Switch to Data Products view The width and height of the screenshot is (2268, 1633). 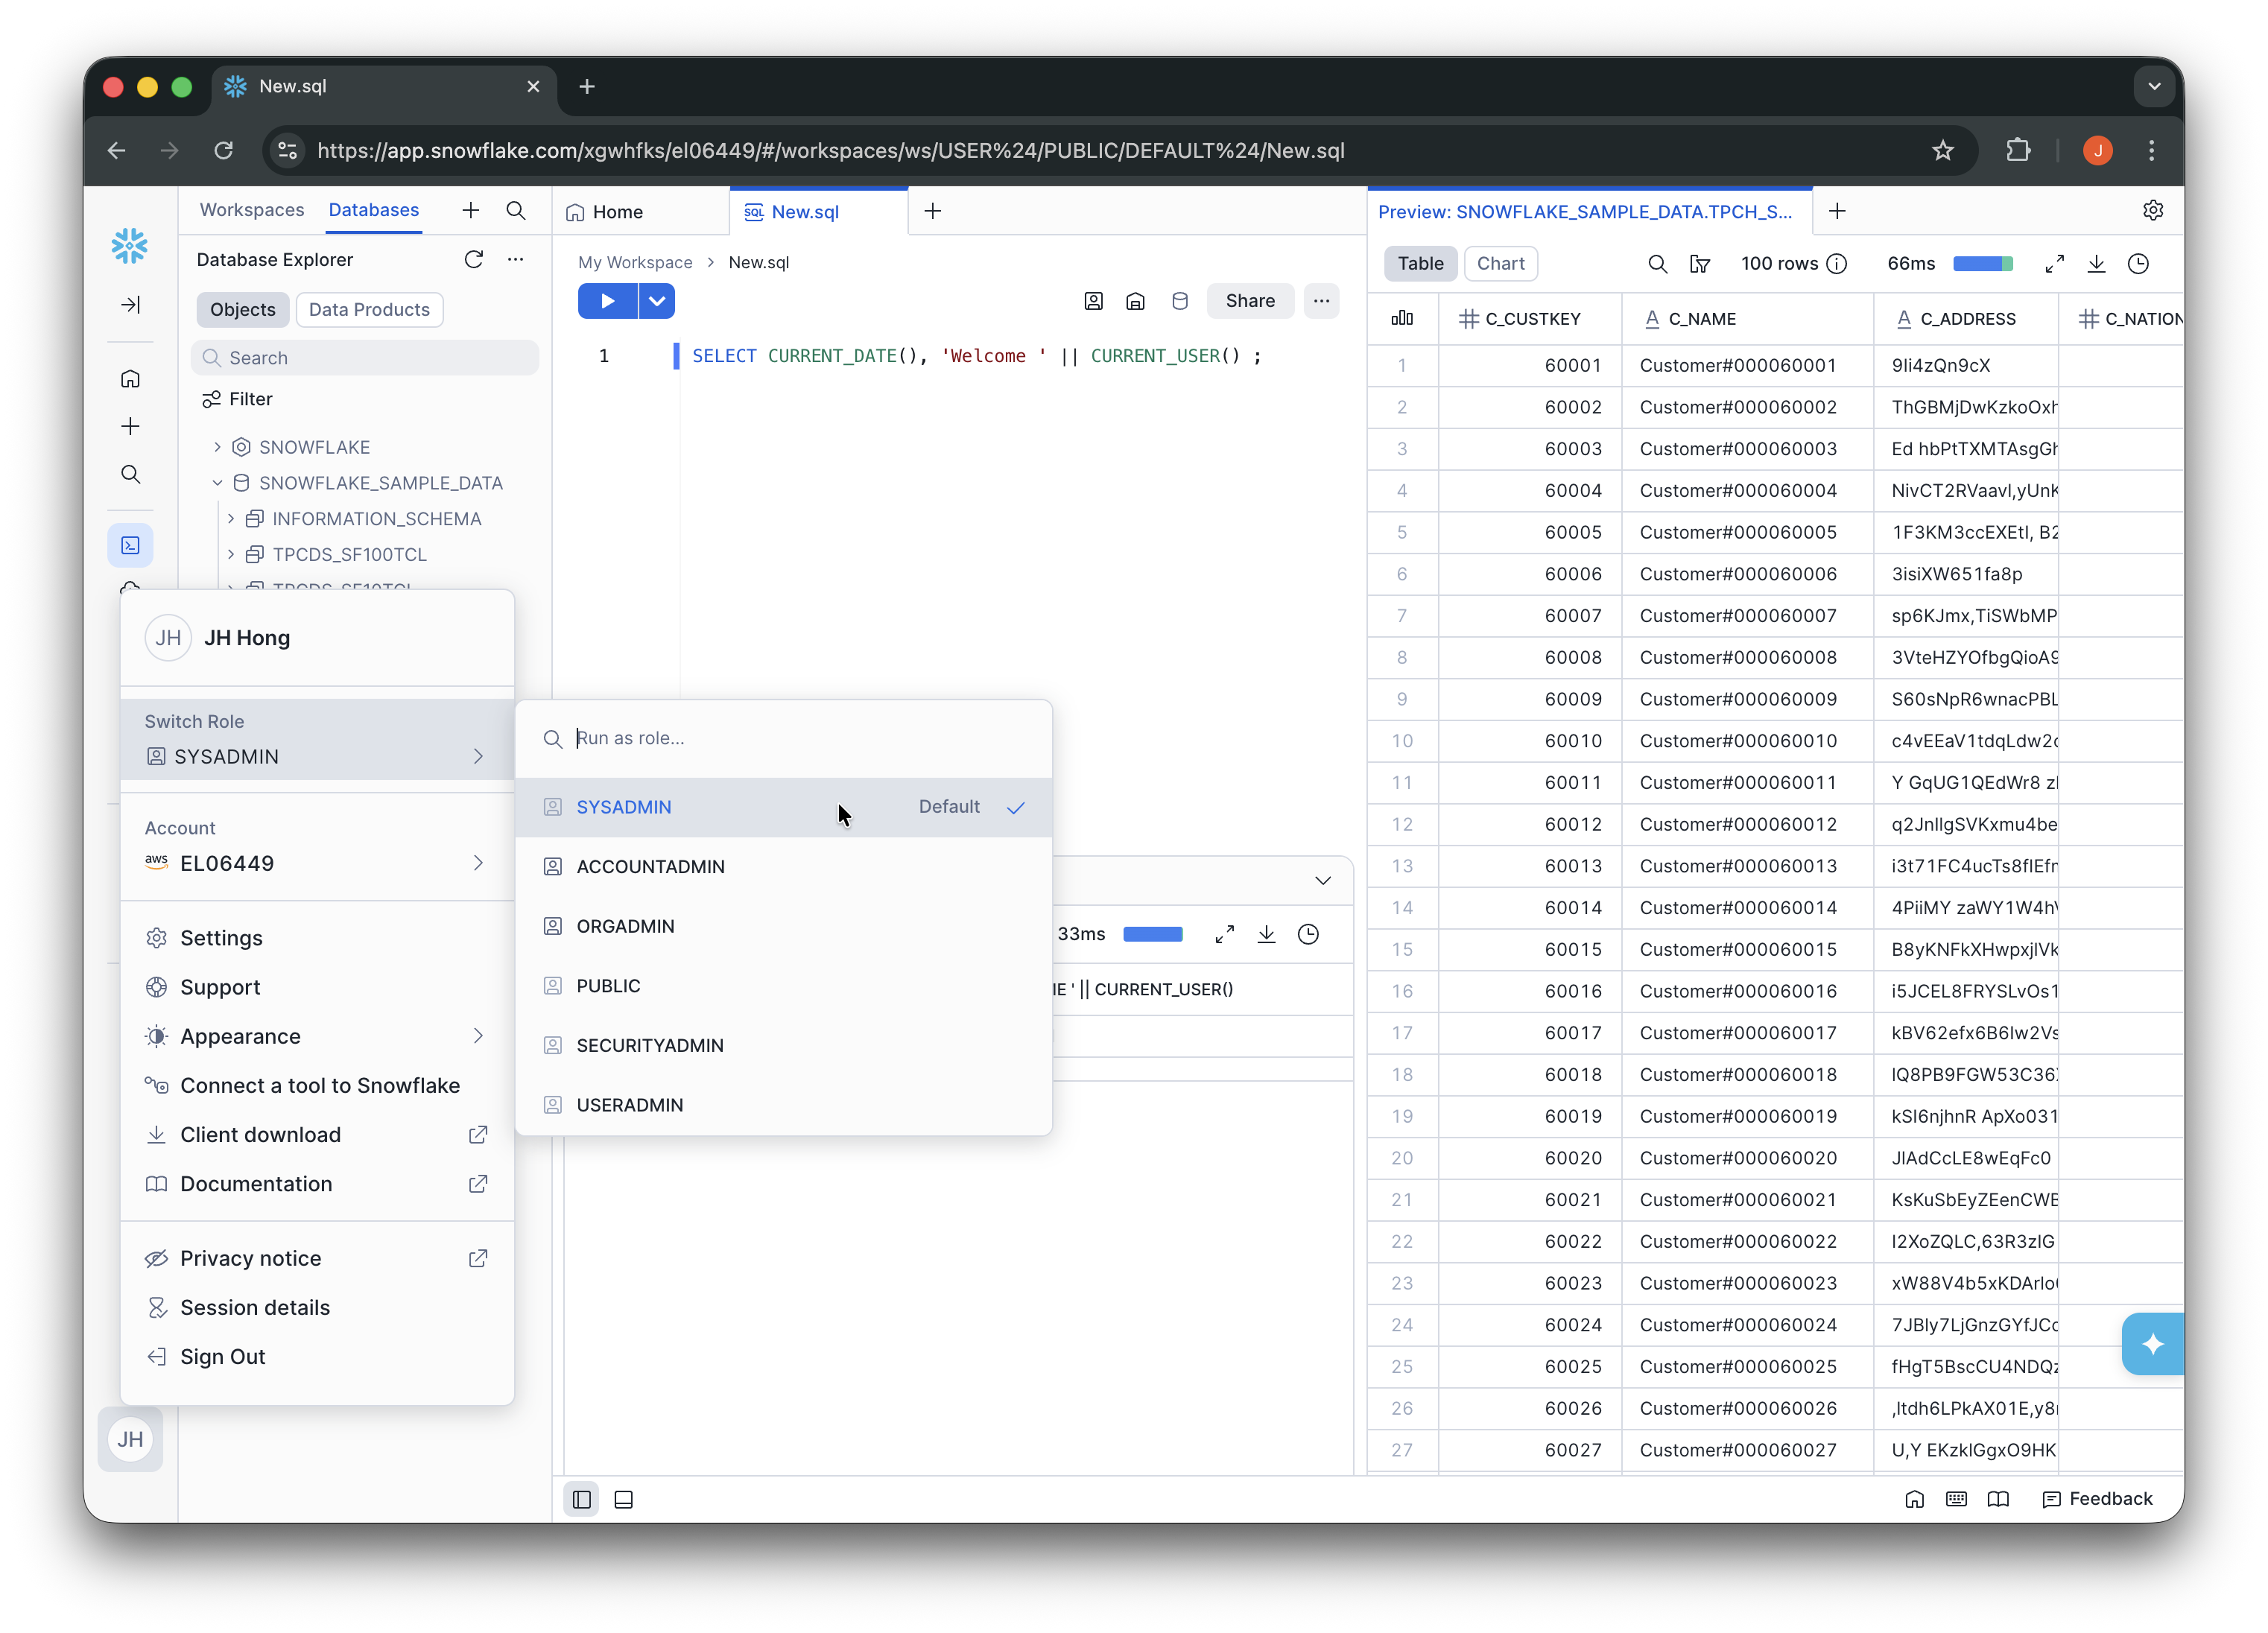(369, 310)
